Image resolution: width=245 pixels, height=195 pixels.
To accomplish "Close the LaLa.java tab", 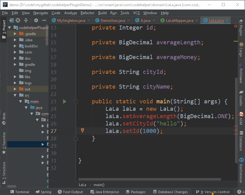I will 227,20.
